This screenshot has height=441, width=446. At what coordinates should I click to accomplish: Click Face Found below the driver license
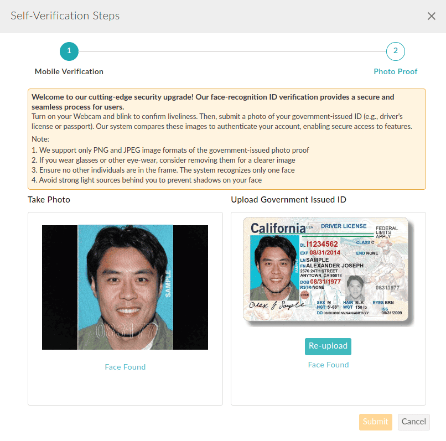pyautogui.click(x=328, y=365)
